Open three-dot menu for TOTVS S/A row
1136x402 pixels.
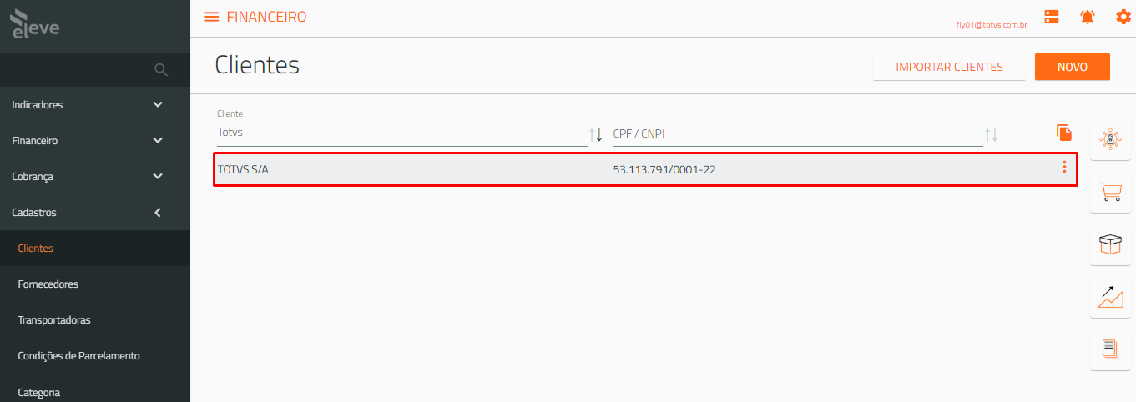(1064, 168)
